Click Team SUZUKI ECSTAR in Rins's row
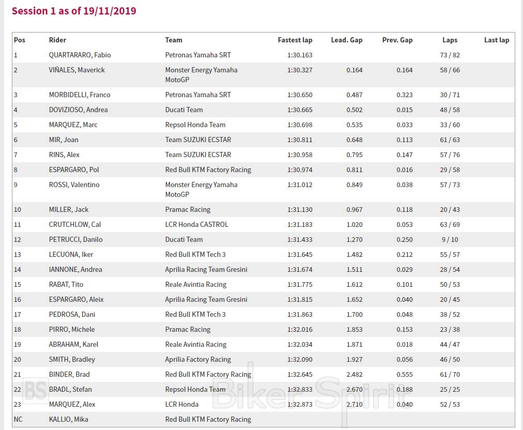523x430 pixels. 198,155
